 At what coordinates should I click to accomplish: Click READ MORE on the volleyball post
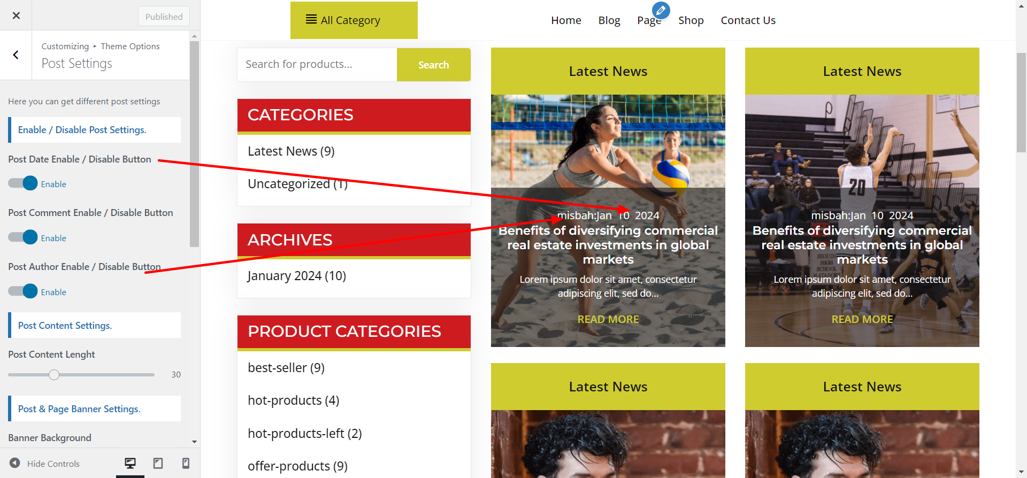[608, 319]
